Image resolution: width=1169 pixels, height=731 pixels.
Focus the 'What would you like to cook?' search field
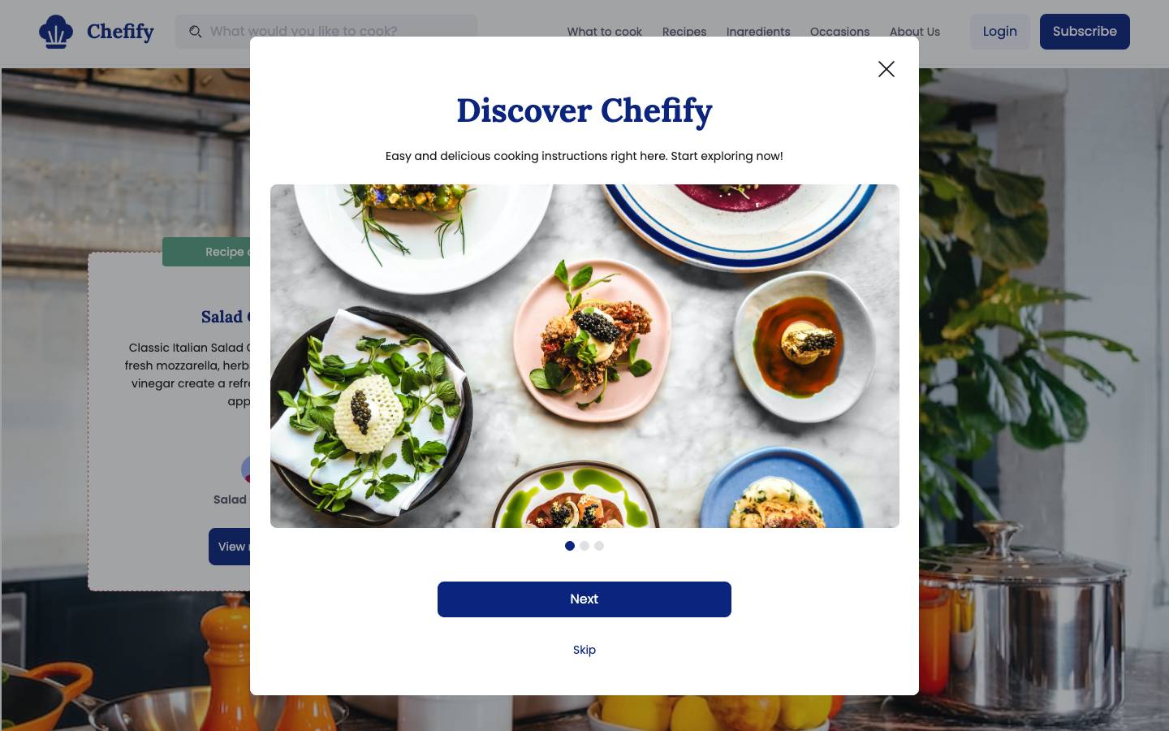(x=326, y=32)
